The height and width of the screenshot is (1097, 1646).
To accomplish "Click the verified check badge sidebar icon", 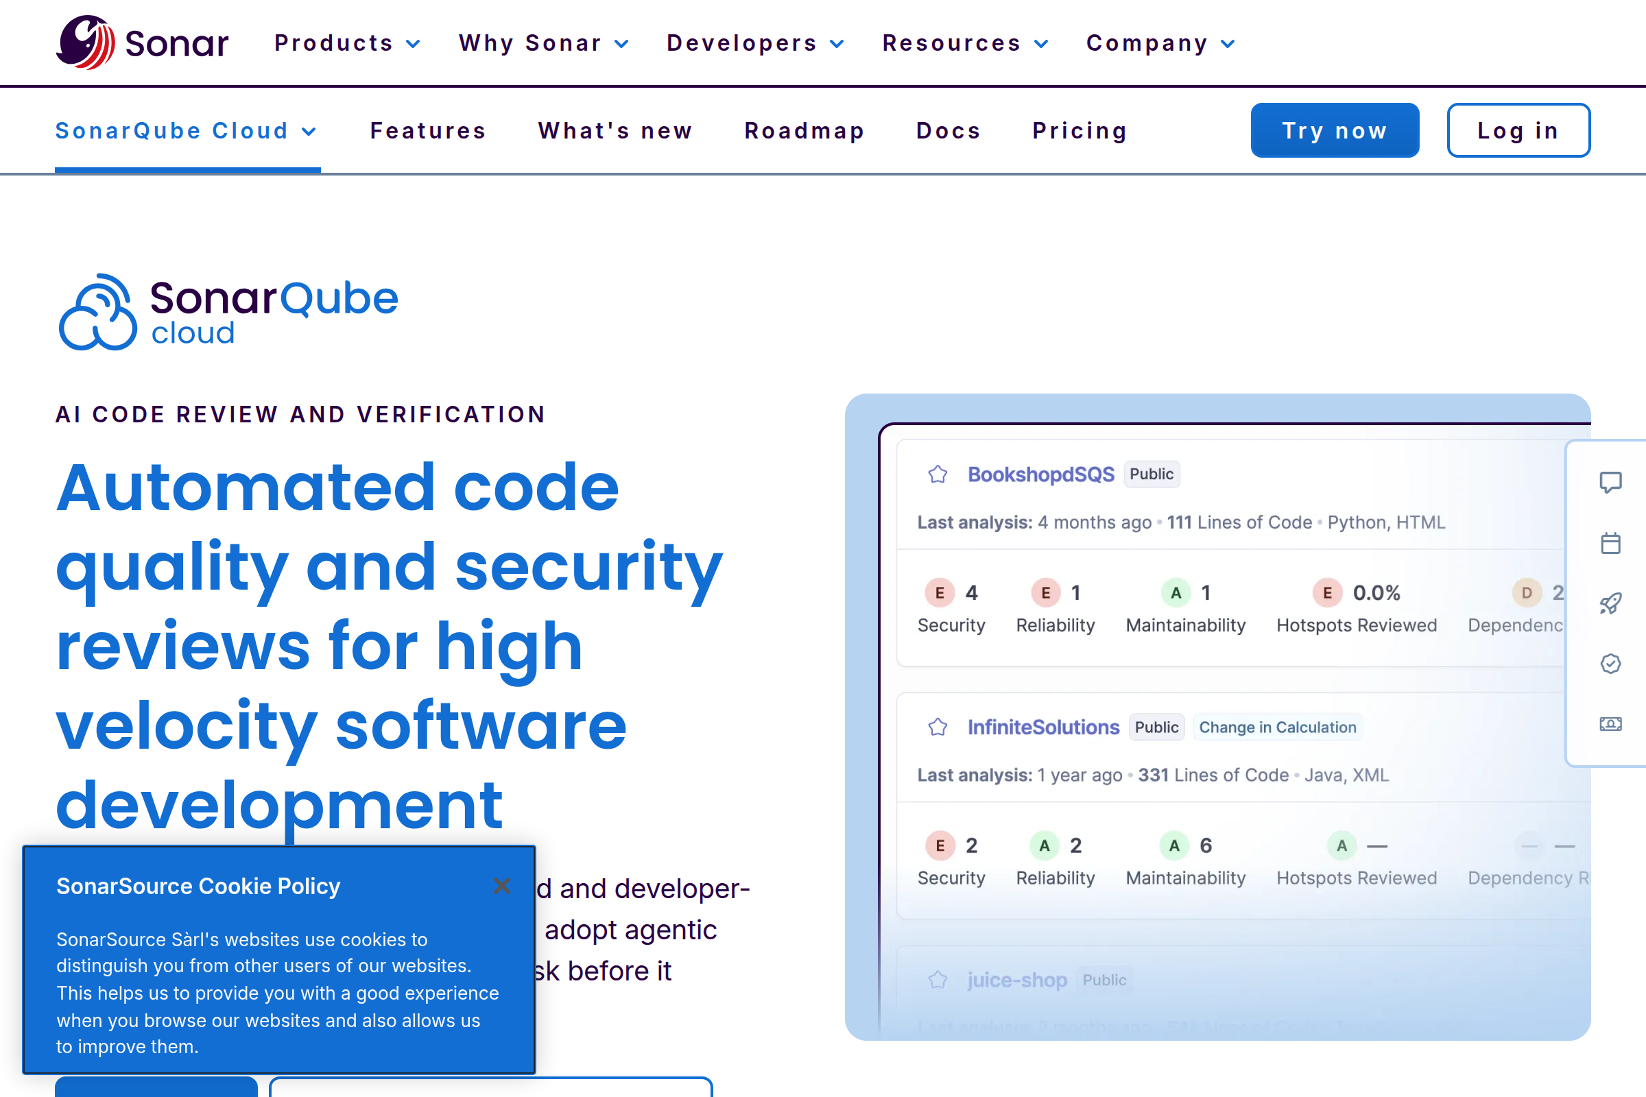I will (1610, 663).
